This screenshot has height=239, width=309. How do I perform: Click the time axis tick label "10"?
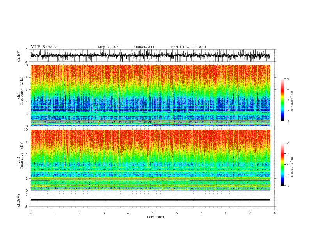click(x=274, y=213)
